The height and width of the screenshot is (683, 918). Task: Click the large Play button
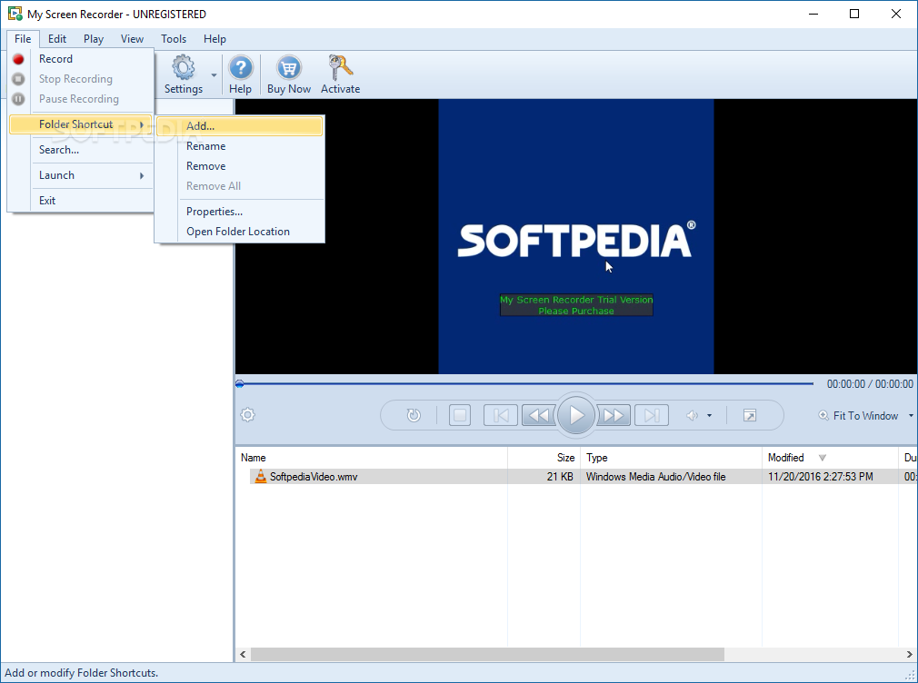576,415
